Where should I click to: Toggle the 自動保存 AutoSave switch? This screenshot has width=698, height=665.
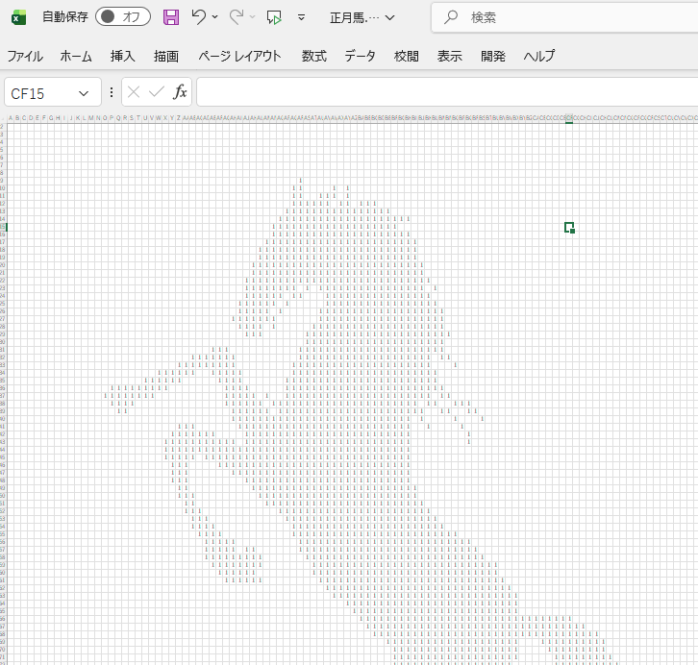123,17
